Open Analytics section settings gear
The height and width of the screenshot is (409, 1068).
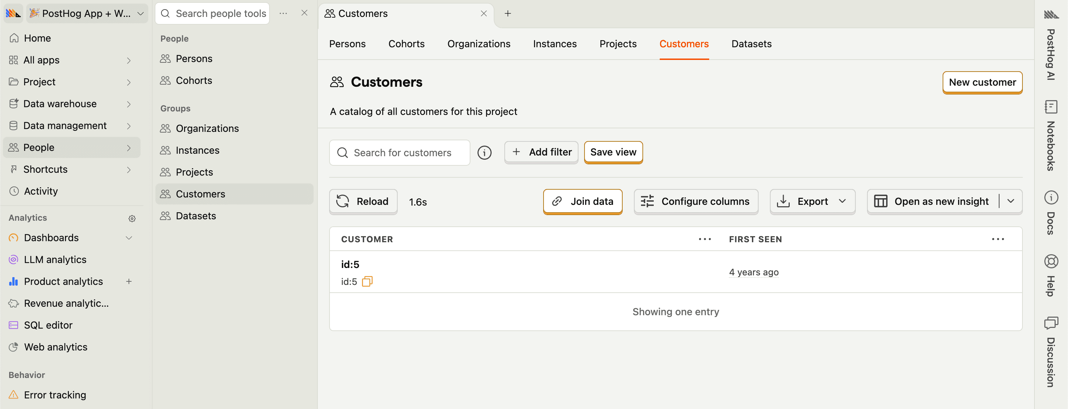tap(132, 218)
